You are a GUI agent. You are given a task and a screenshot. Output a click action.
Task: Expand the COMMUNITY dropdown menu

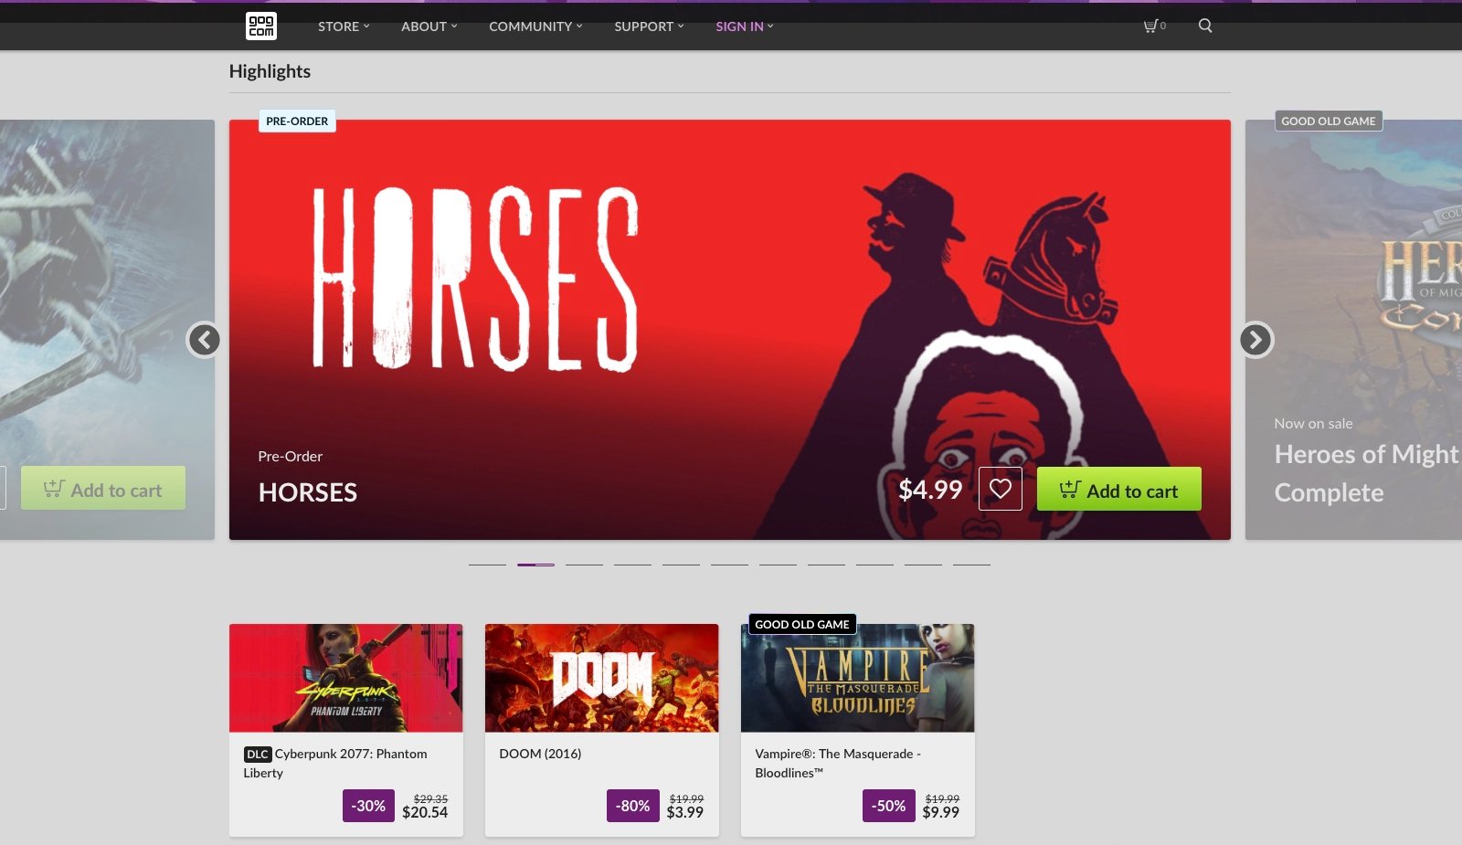click(x=535, y=26)
